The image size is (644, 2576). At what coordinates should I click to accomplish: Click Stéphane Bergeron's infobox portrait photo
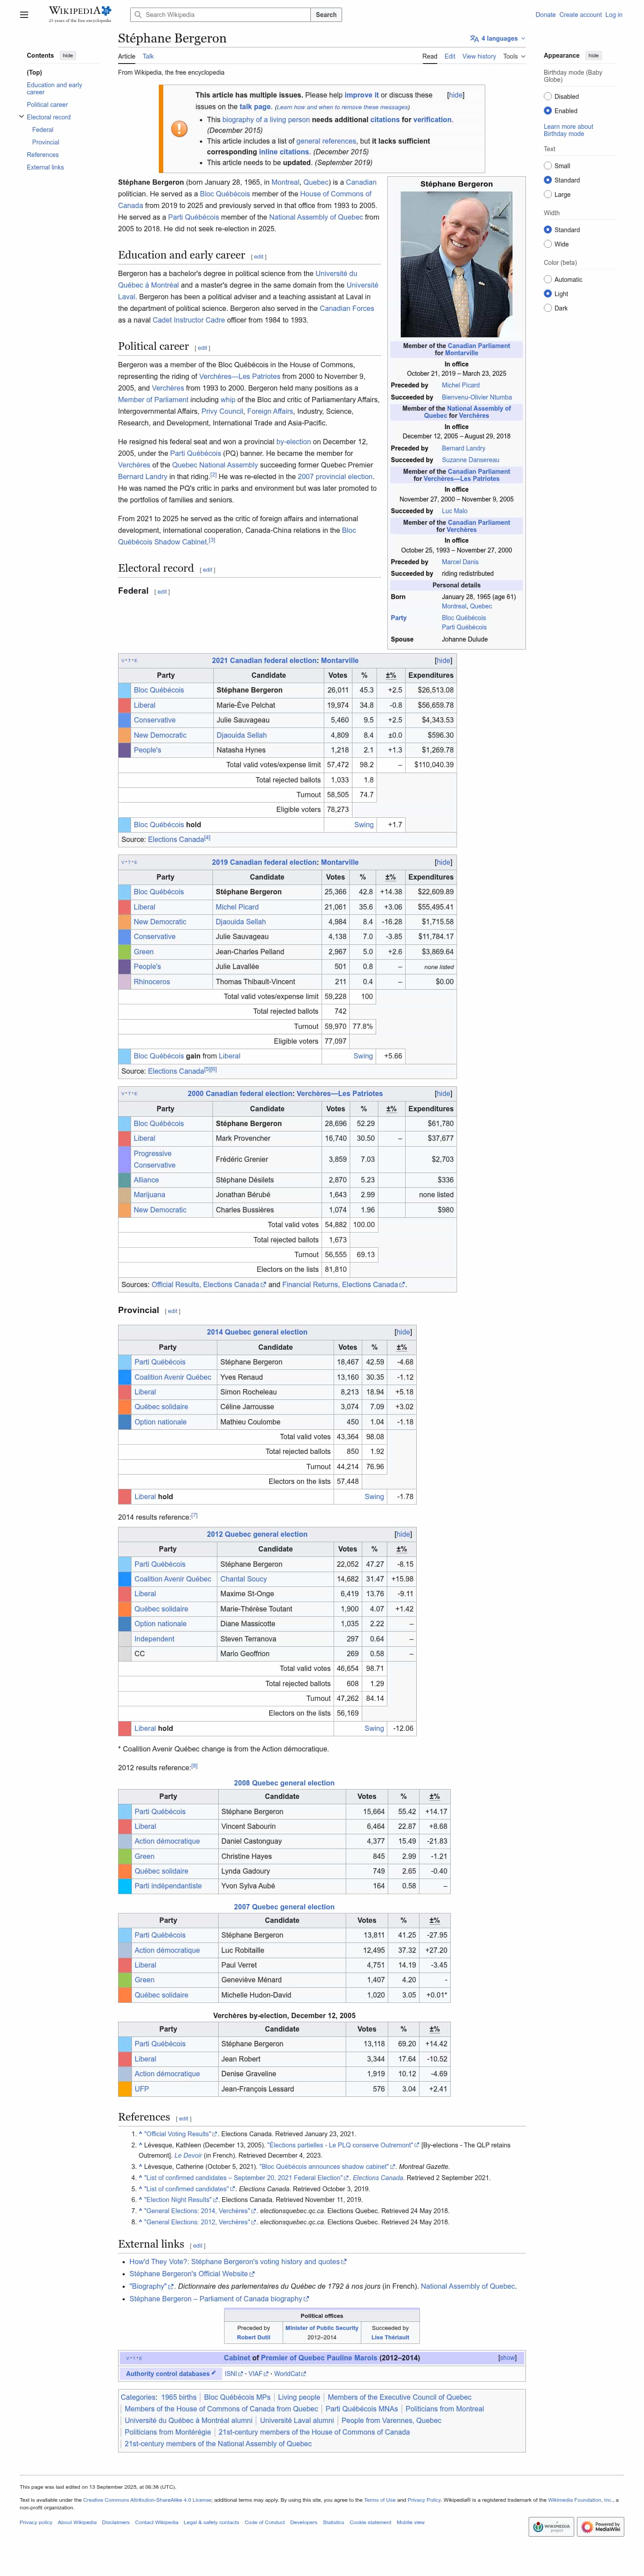pos(456,264)
